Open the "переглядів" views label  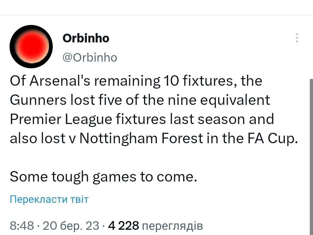173,225
